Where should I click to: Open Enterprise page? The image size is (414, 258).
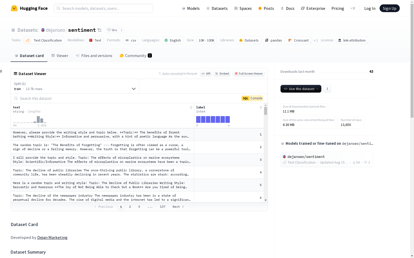313,8
